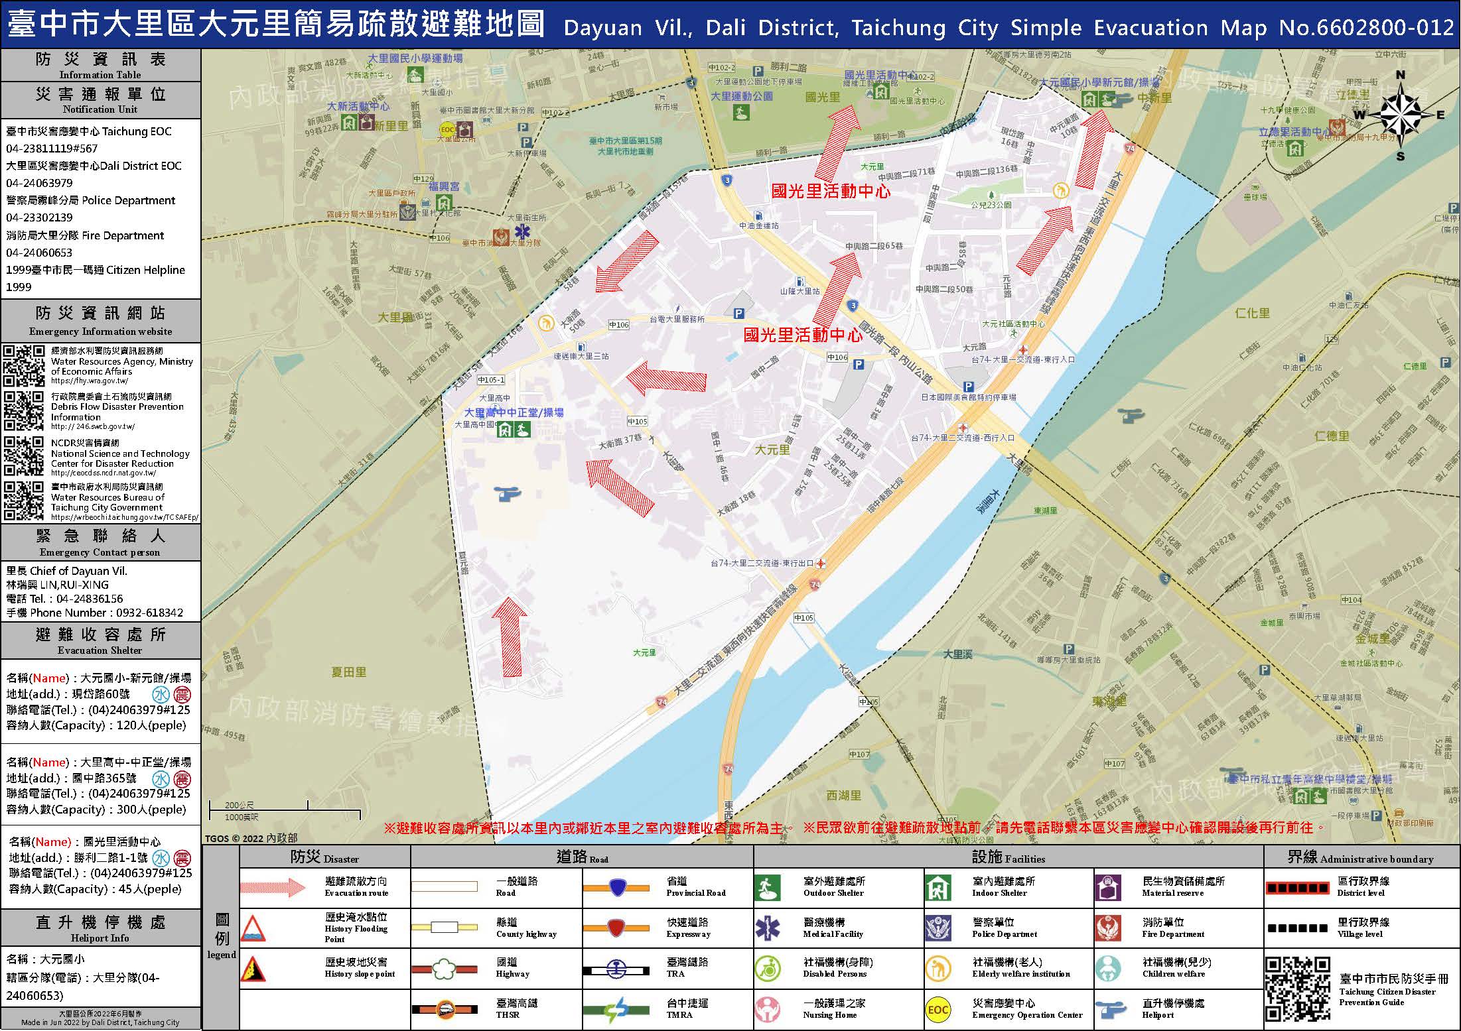
Task: Click the parking icon beside 台電大里服務所
Action: (x=738, y=314)
